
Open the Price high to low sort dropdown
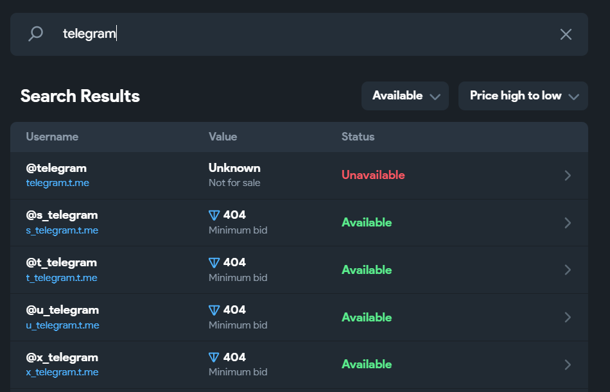[523, 96]
